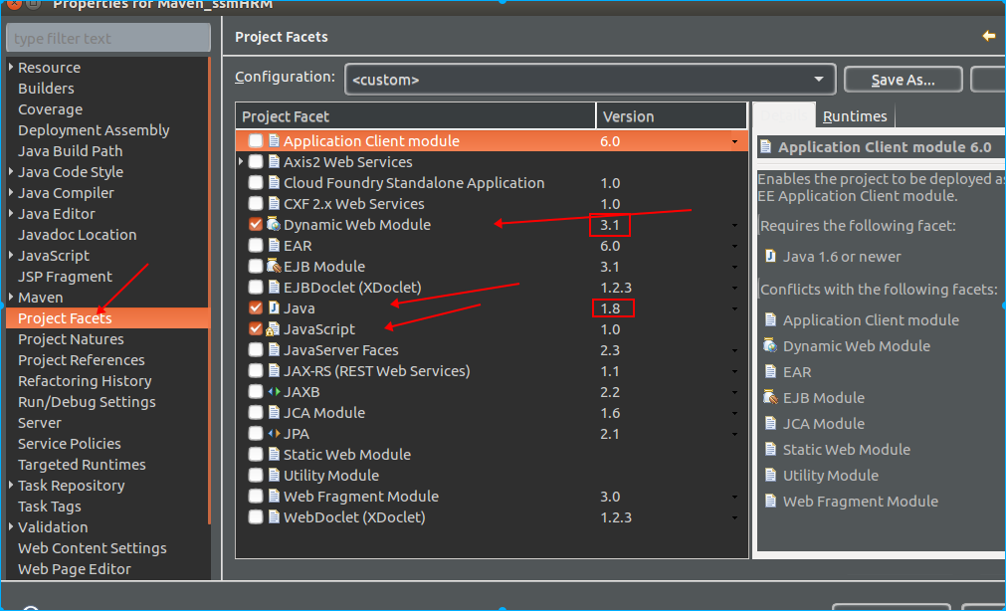Open Application Client module version dropdown
This screenshot has height=611, width=1006.
[x=734, y=142]
